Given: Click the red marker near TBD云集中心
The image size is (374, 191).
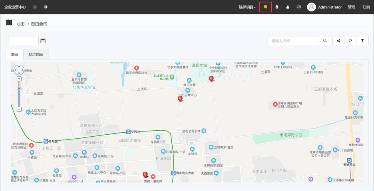Looking at the screenshot, I should click(x=180, y=98).
